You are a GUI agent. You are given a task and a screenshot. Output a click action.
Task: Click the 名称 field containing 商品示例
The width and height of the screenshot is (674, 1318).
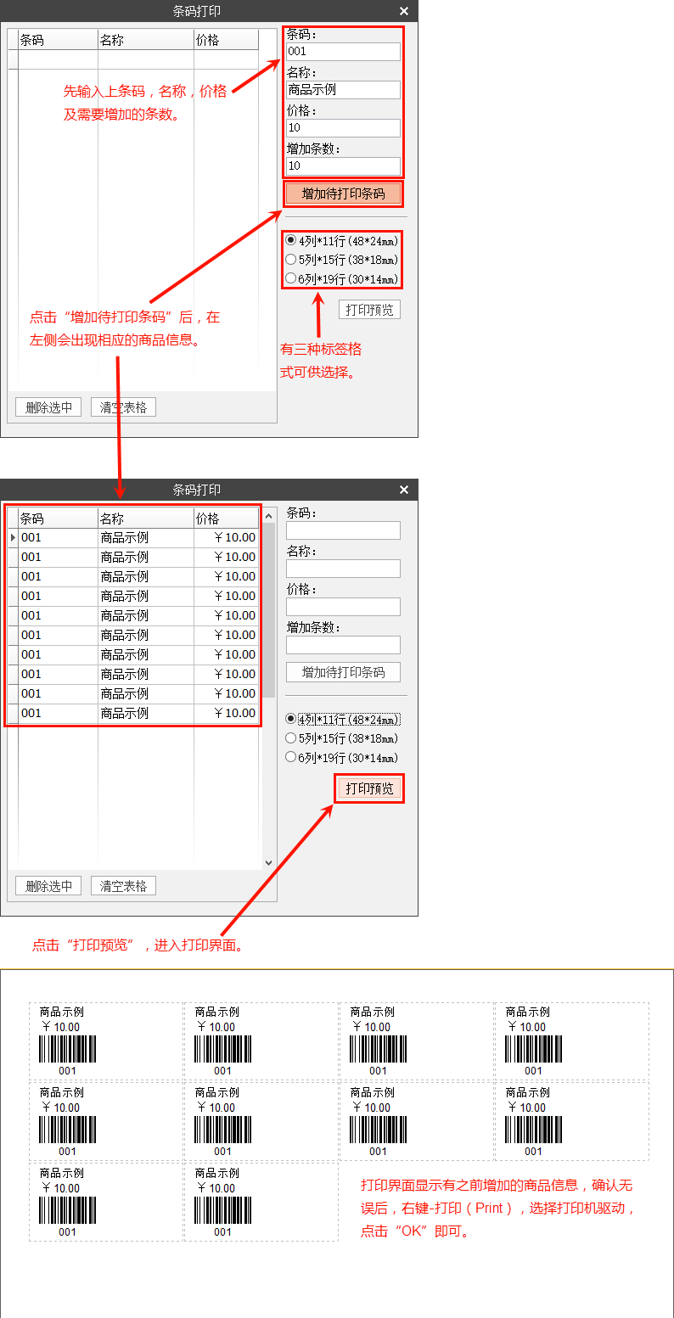point(343,90)
